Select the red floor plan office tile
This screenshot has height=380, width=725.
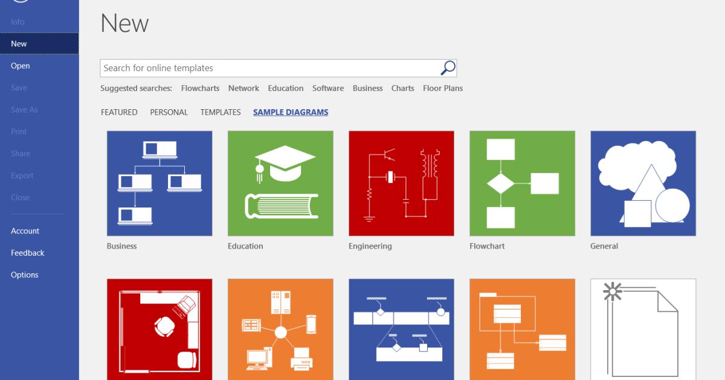pos(159,329)
